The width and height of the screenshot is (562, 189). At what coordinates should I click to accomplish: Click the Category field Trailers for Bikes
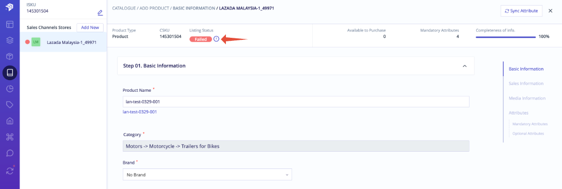click(x=296, y=146)
